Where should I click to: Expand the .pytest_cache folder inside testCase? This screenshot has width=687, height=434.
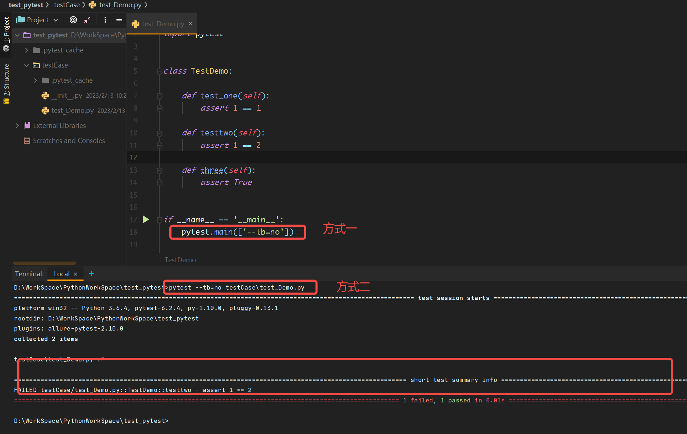point(36,80)
